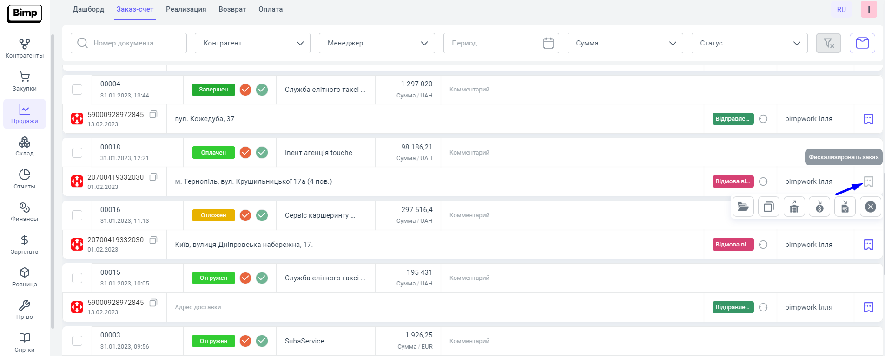Select the checkbox for order 00018
The width and height of the screenshot is (885, 356).
(77, 153)
